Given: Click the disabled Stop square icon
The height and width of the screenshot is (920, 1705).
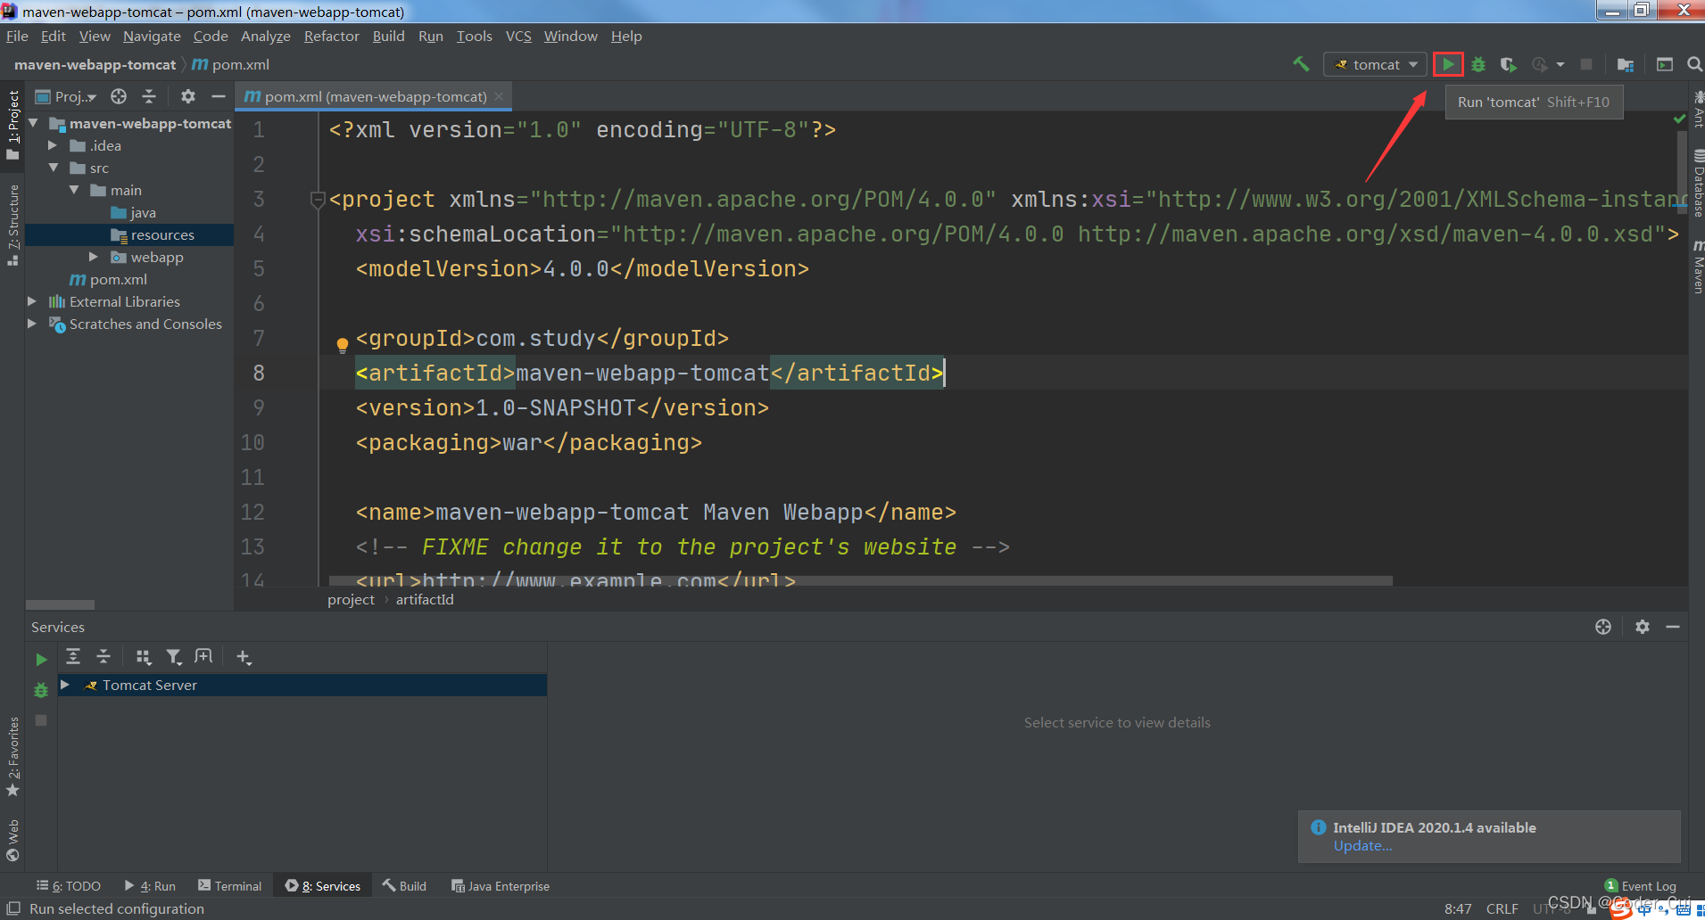Looking at the screenshot, I should click(x=1586, y=64).
